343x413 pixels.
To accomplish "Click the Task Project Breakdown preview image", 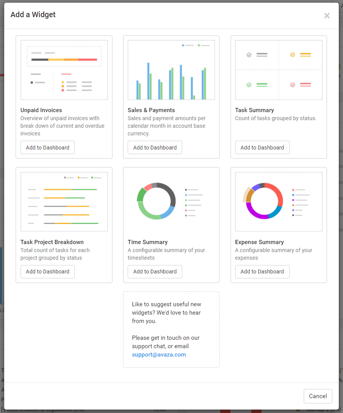I will (64, 201).
